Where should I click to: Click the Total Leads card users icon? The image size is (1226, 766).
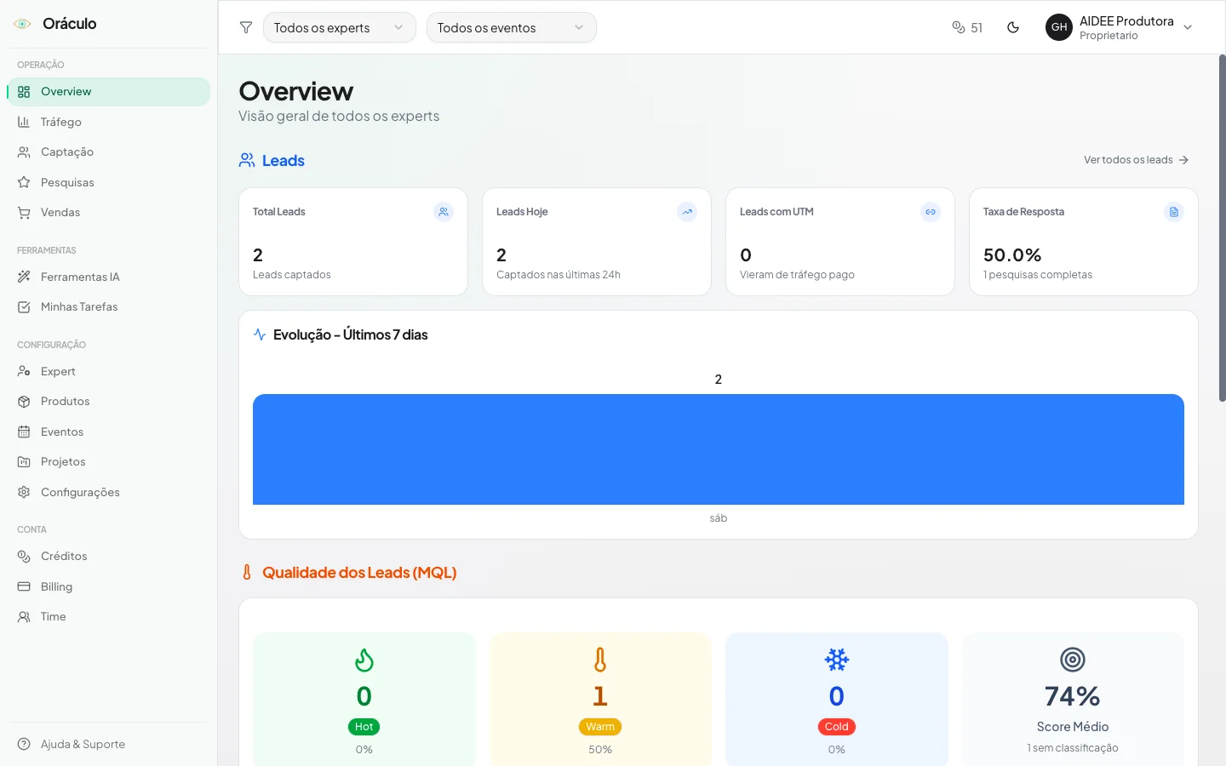[444, 212]
